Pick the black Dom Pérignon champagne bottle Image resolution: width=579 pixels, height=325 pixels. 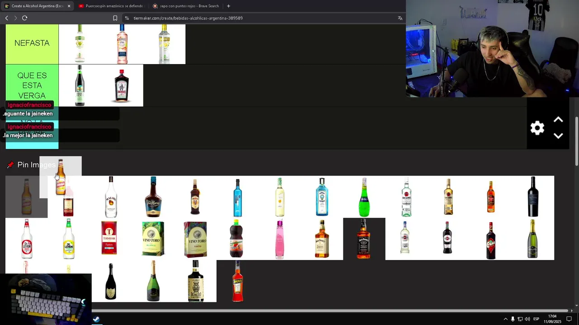pos(111,281)
